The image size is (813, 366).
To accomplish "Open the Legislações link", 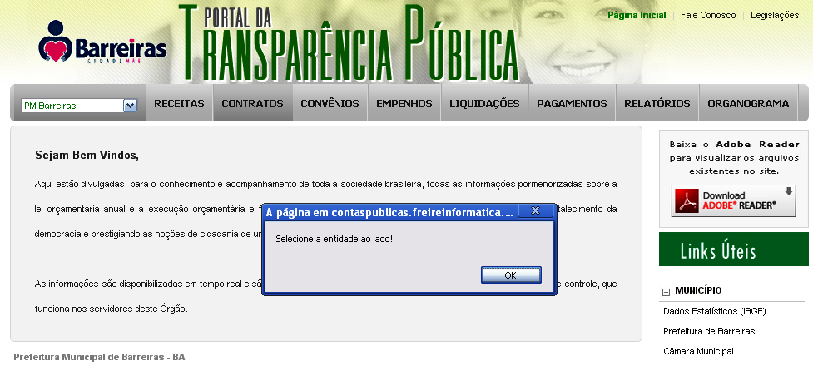I will (775, 15).
